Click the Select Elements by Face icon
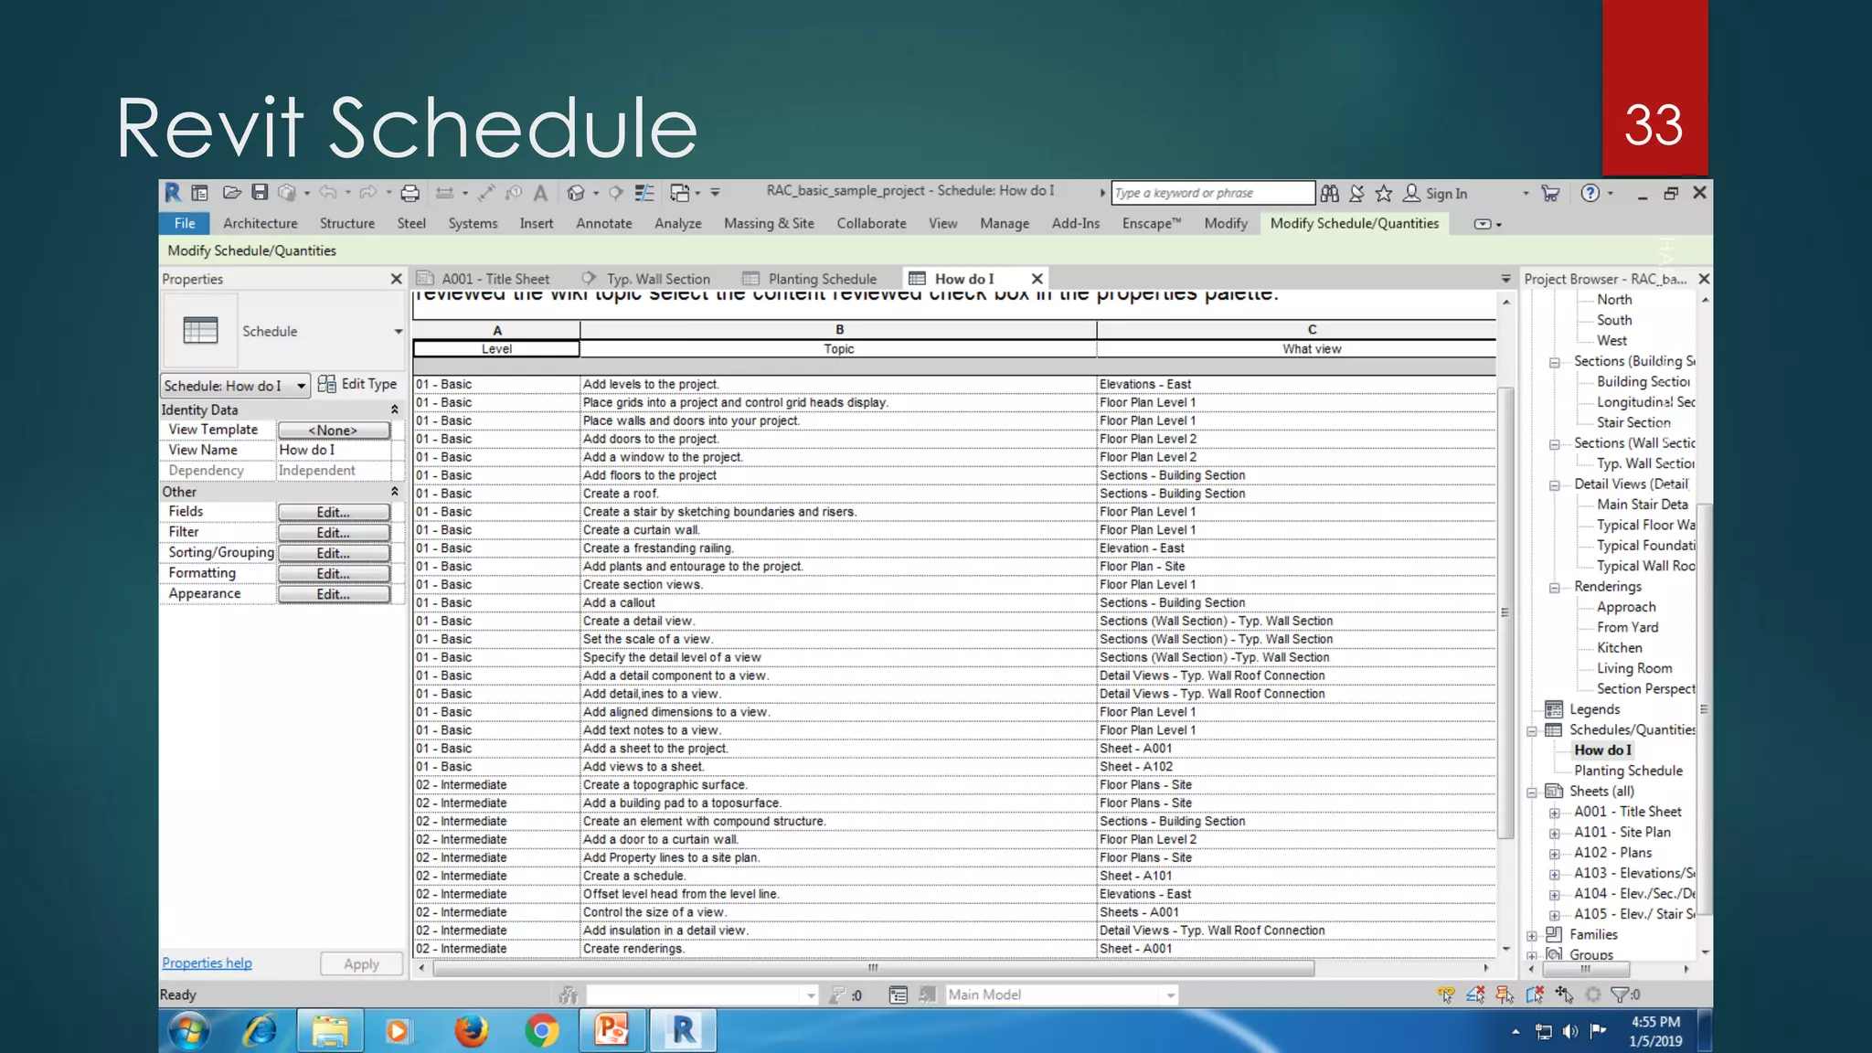 (x=1534, y=994)
